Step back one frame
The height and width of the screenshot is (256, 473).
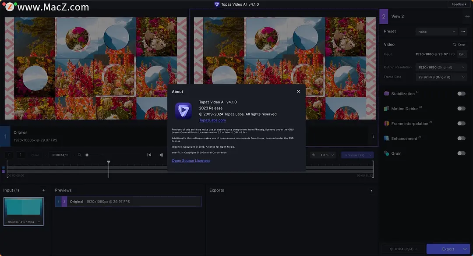click(x=161, y=155)
